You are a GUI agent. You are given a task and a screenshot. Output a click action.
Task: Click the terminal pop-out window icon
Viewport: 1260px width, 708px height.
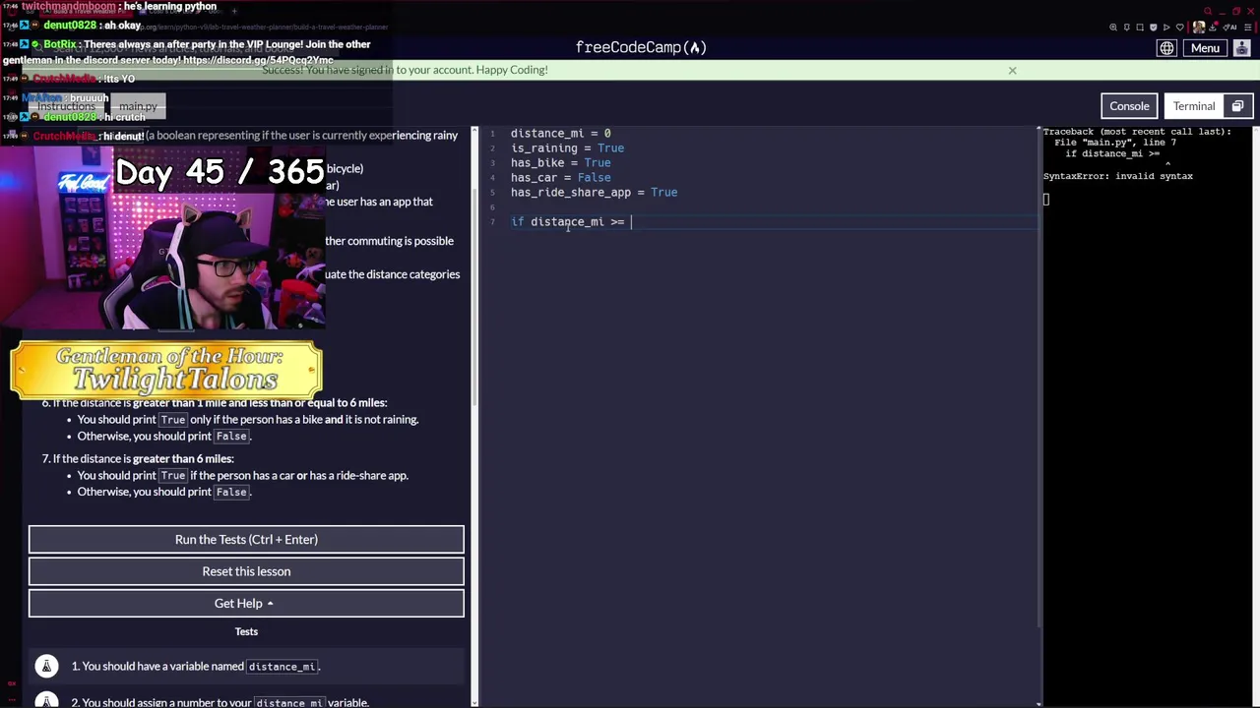[1237, 106]
